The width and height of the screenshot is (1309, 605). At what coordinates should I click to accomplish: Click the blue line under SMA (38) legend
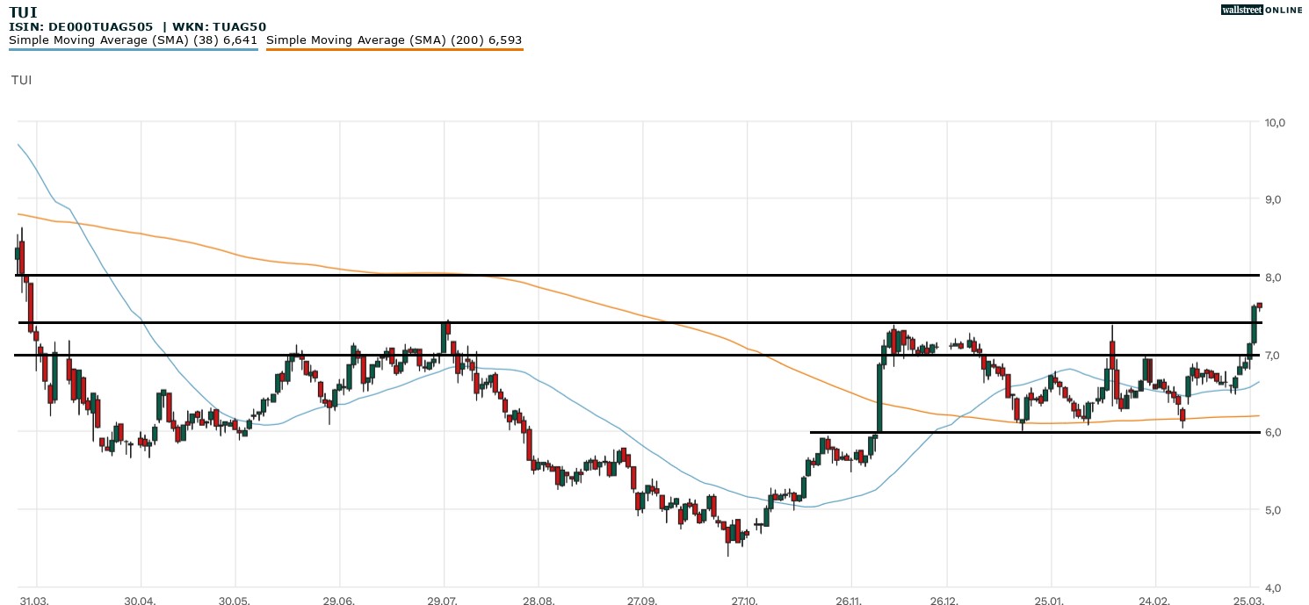click(133, 49)
